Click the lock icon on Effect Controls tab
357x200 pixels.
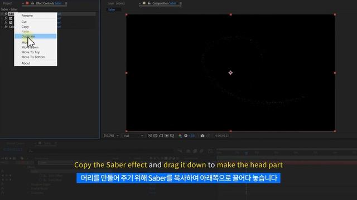tap(32, 3)
